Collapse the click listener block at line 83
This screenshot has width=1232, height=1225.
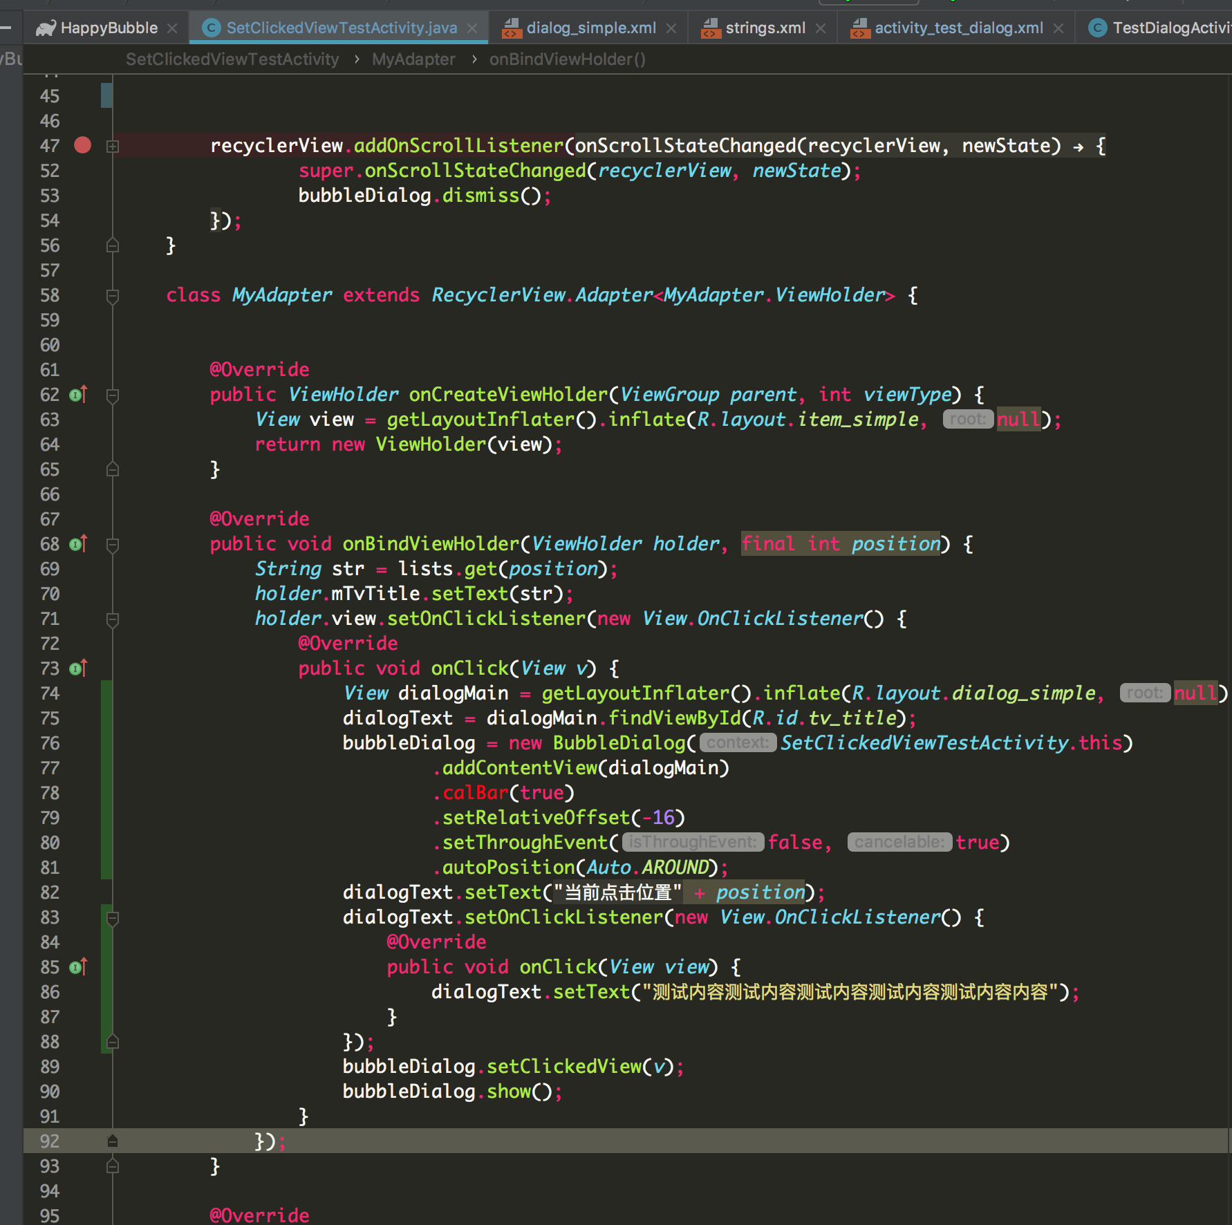coord(112,917)
